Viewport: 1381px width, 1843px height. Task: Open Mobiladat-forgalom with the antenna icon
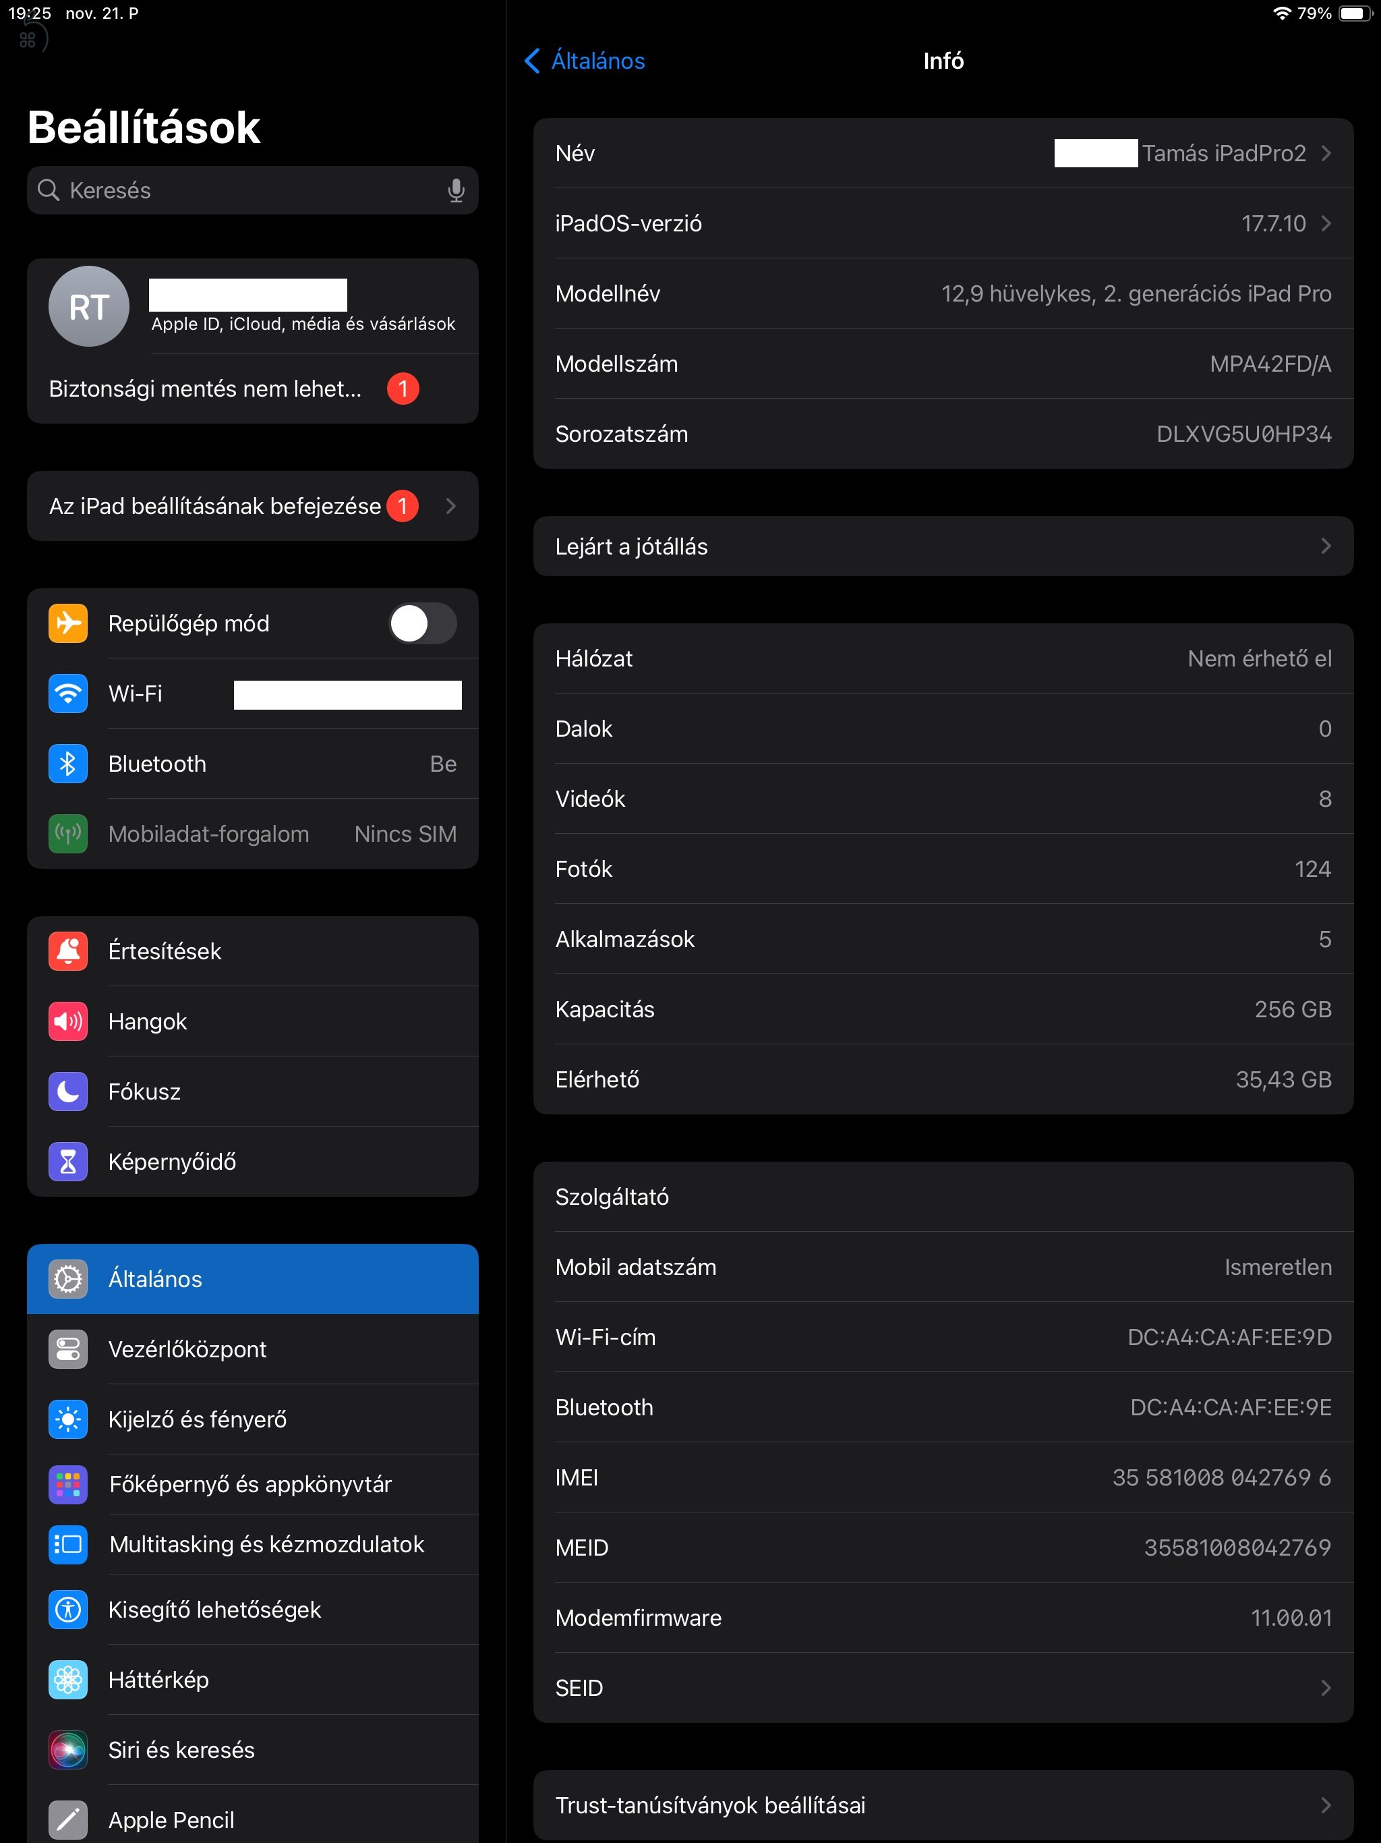(x=67, y=833)
